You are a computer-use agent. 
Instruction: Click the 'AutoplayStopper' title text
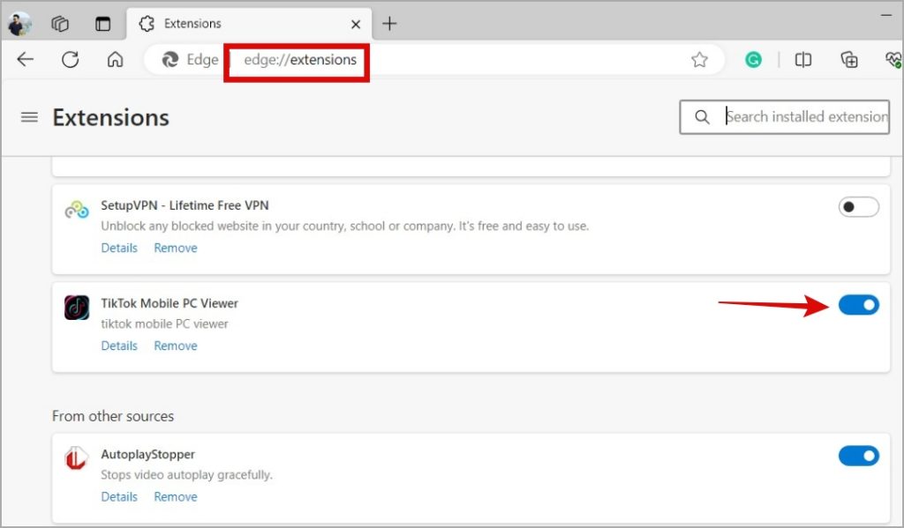(147, 454)
